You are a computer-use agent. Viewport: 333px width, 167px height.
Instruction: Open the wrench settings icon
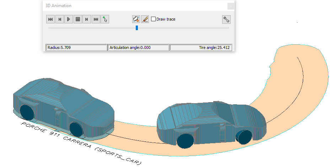pos(226,20)
